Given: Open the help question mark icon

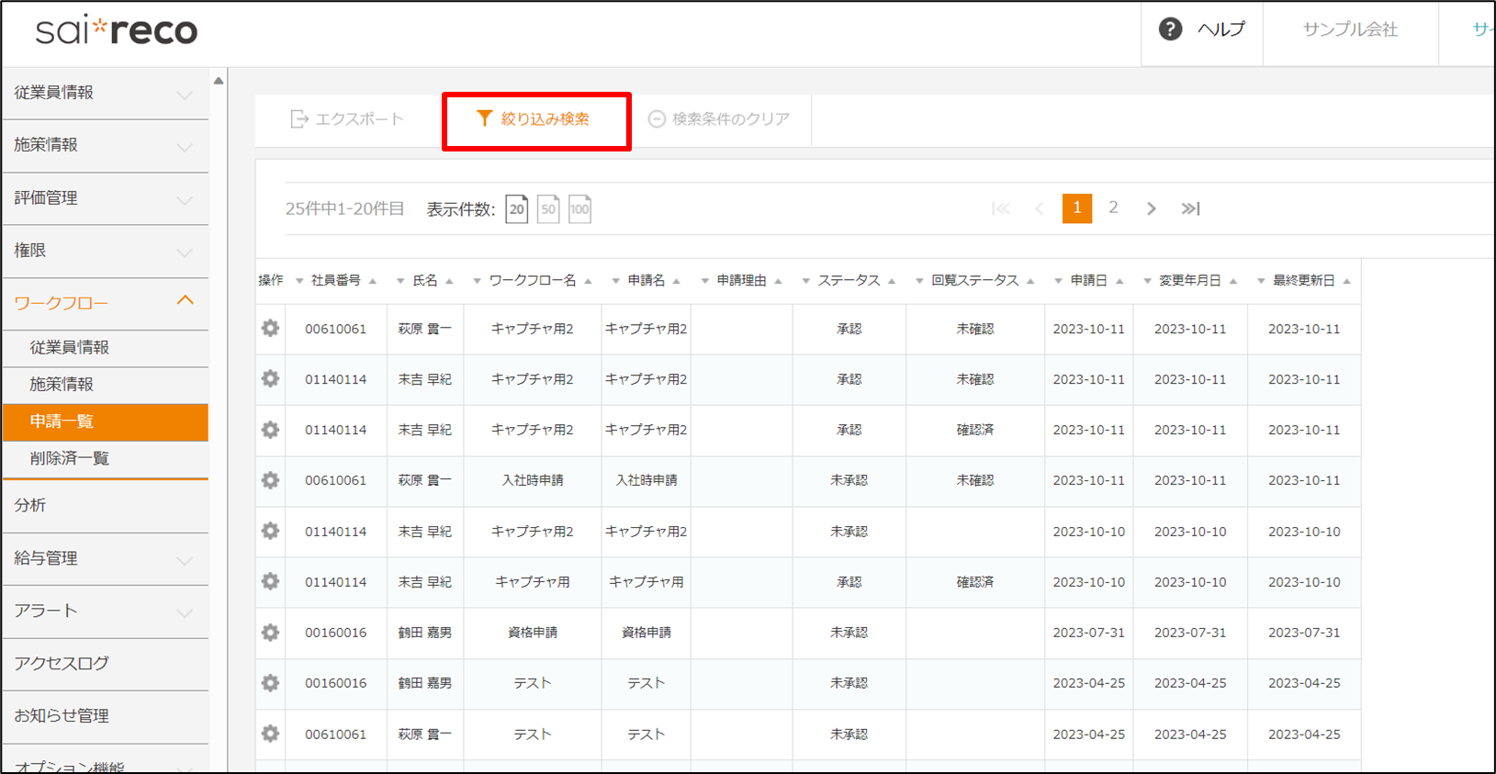Looking at the screenshot, I should pyautogui.click(x=1169, y=29).
